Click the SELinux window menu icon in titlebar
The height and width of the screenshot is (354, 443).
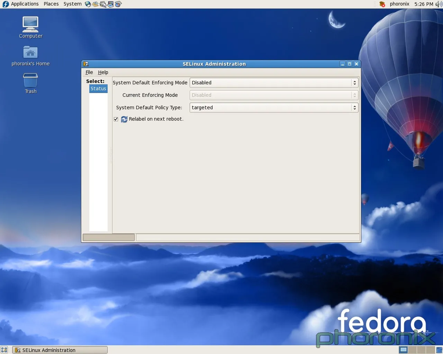pyautogui.click(x=86, y=64)
